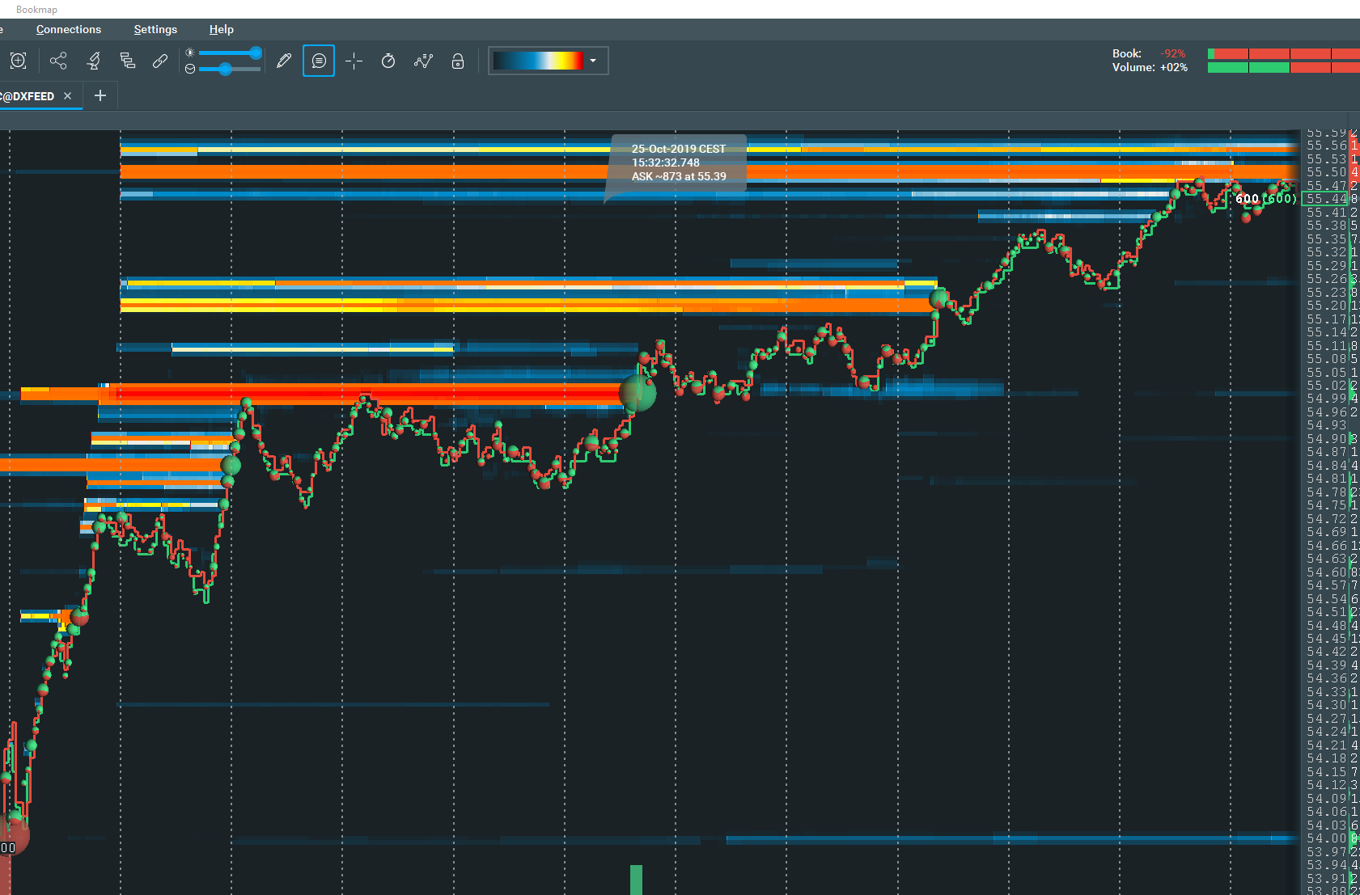The image size is (1360, 895).
Task: Click the stacked layers hierarchy icon
Action: coord(127,61)
